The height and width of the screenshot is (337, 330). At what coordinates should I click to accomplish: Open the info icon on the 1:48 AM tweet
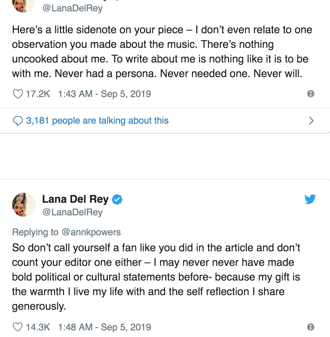click(311, 327)
